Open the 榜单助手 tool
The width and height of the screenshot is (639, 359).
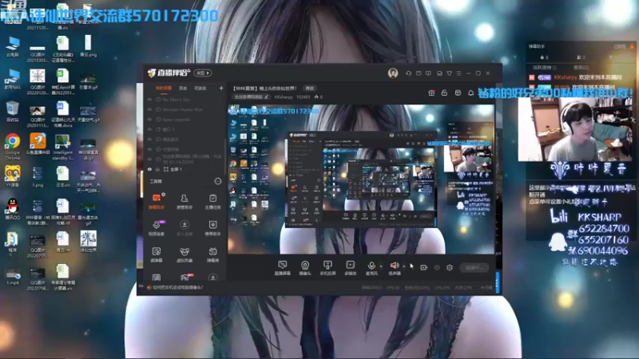coord(212,228)
